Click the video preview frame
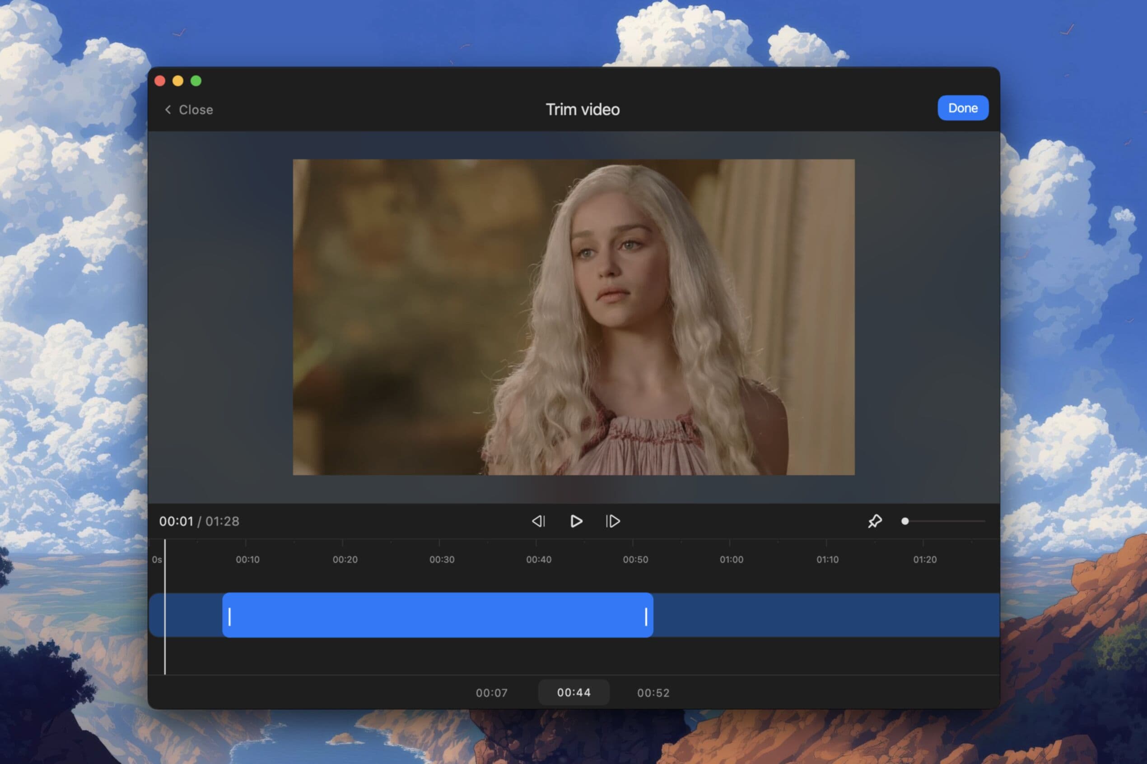This screenshot has height=764, width=1147. (x=573, y=317)
